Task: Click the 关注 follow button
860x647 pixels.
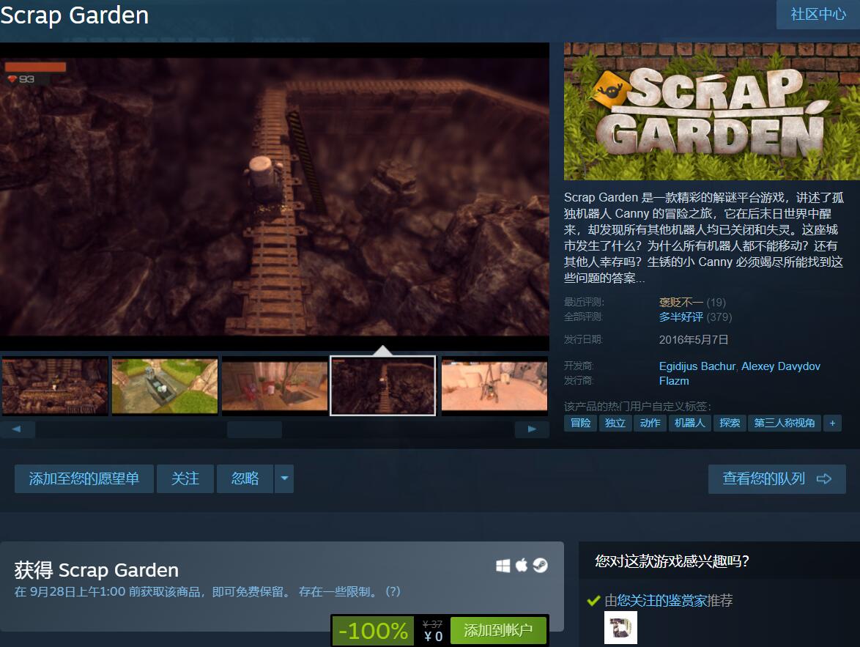Action: click(x=185, y=478)
